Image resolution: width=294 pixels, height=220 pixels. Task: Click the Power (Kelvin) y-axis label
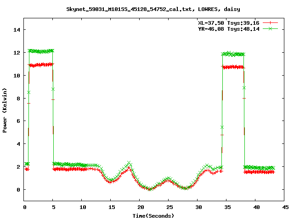pyautogui.click(x=5, y=110)
